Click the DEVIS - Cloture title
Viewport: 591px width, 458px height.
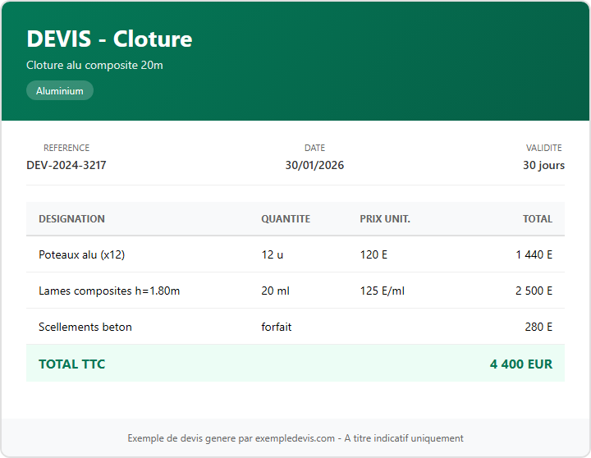(x=109, y=39)
